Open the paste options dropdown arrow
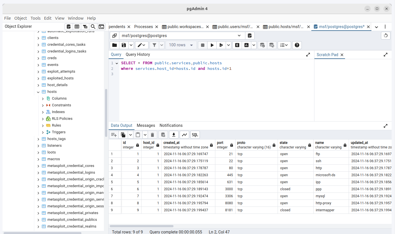The height and width of the screenshot is (234, 395). point(145,135)
